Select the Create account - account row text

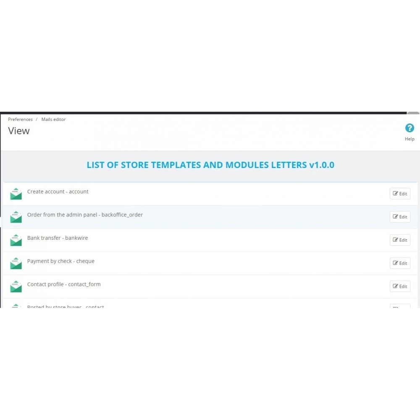point(58,192)
